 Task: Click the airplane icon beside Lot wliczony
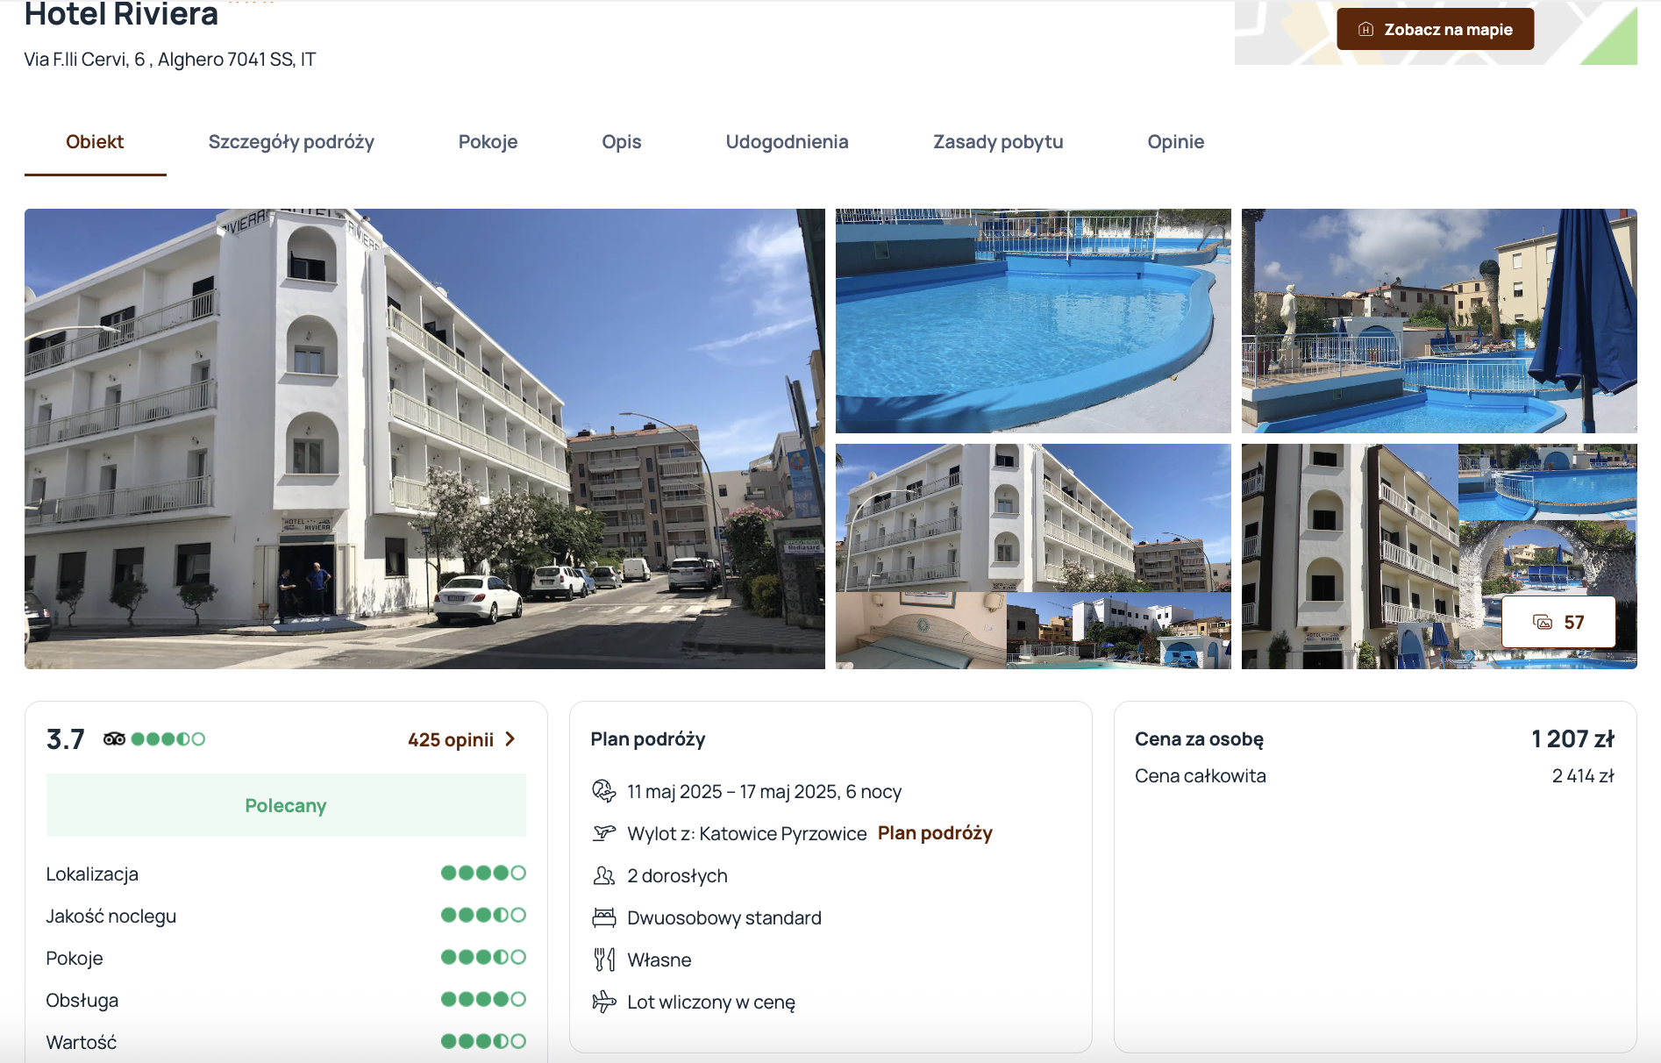604,1002
